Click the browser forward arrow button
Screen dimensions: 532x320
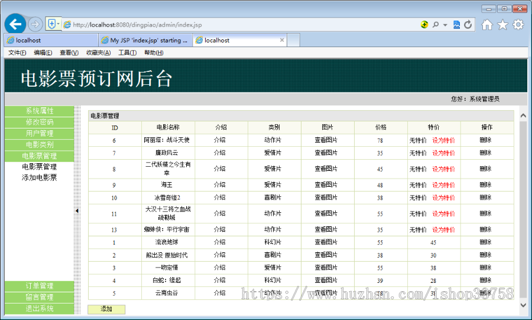[35, 24]
